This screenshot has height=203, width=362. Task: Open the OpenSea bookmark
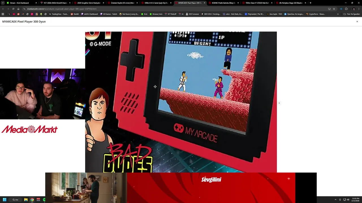[294, 14]
